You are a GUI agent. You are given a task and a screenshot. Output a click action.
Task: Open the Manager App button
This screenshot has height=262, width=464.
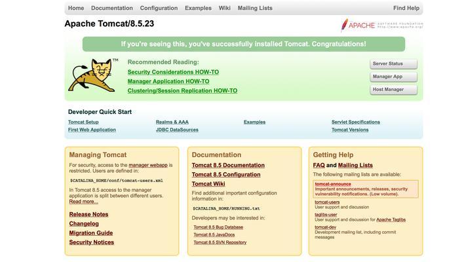point(394,77)
